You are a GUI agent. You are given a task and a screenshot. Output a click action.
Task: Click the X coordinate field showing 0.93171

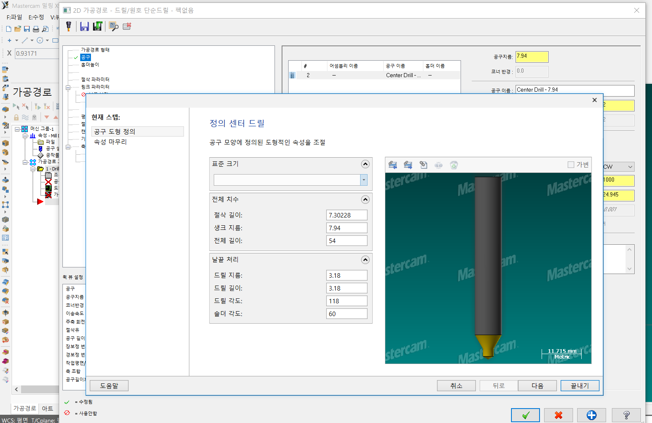[36, 54]
